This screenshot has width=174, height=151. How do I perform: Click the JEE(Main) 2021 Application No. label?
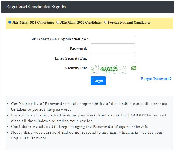pos(60,39)
